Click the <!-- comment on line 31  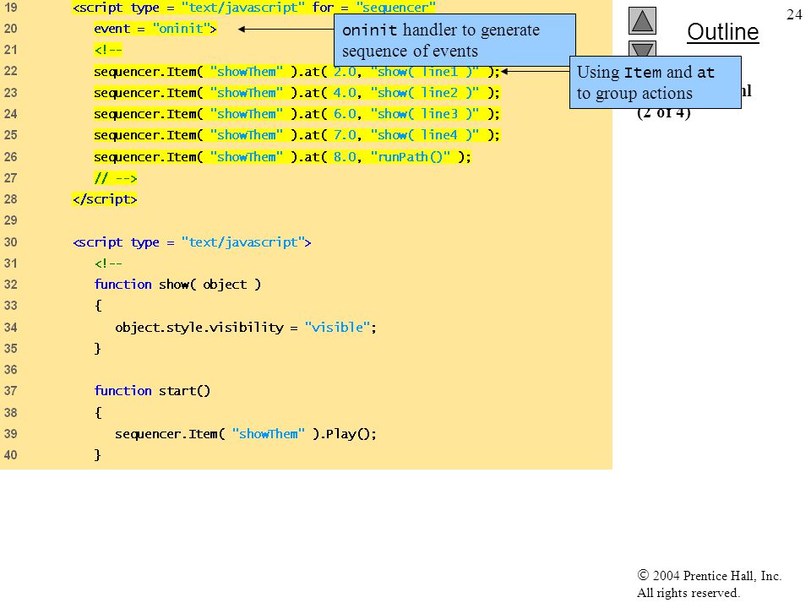pos(108,263)
